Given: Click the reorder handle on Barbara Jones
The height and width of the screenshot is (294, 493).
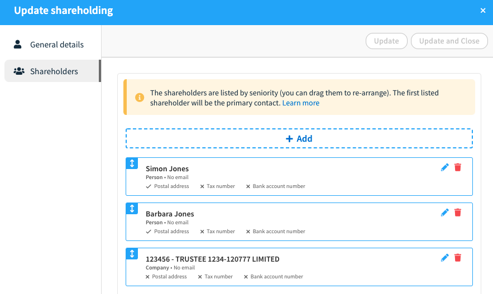Looking at the screenshot, I should pyautogui.click(x=132, y=209).
